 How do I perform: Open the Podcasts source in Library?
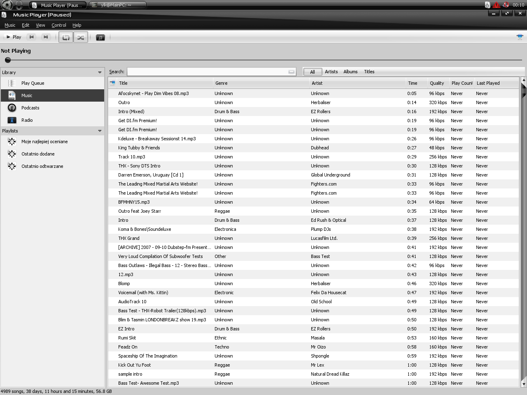click(x=30, y=108)
